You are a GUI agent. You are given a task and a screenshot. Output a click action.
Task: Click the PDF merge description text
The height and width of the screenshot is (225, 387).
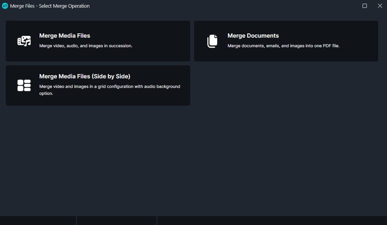click(x=284, y=45)
